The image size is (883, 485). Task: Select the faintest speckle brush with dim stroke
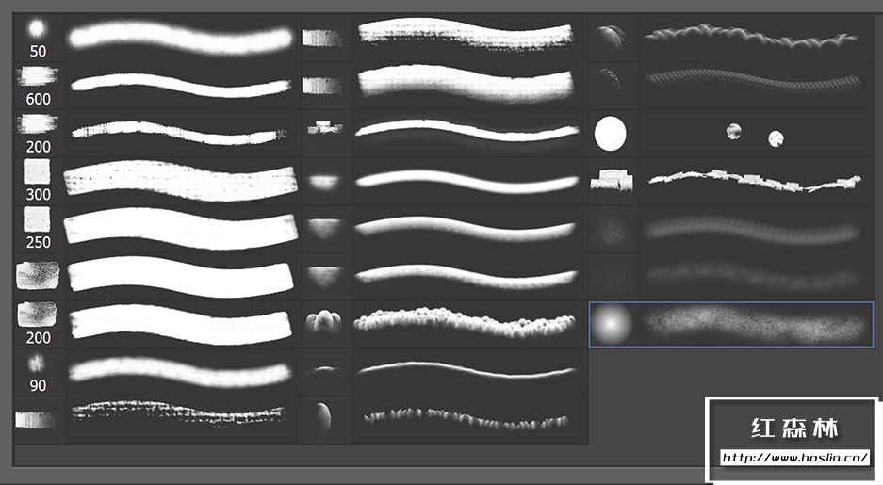tap(731, 277)
